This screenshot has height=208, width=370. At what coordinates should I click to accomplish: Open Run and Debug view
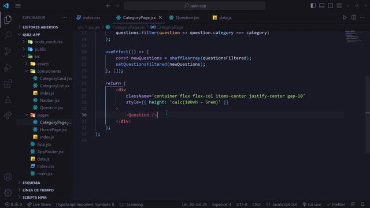click(x=8, y=68)
